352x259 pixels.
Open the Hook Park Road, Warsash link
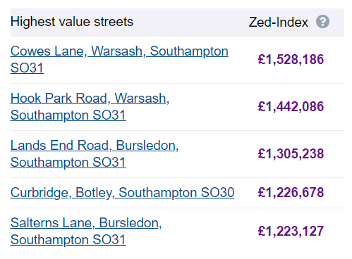coord(90,106)
